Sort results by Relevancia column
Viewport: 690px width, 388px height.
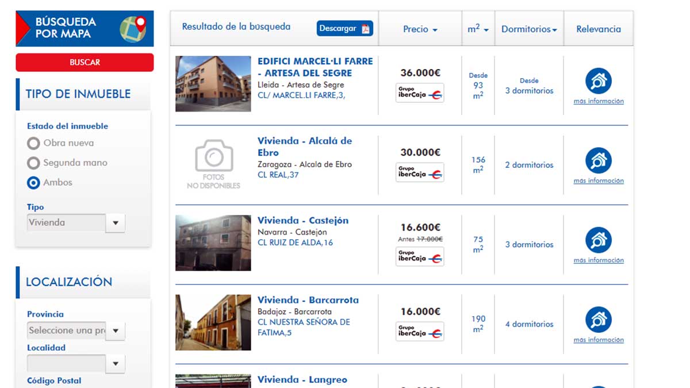click(x=598, y=29)
